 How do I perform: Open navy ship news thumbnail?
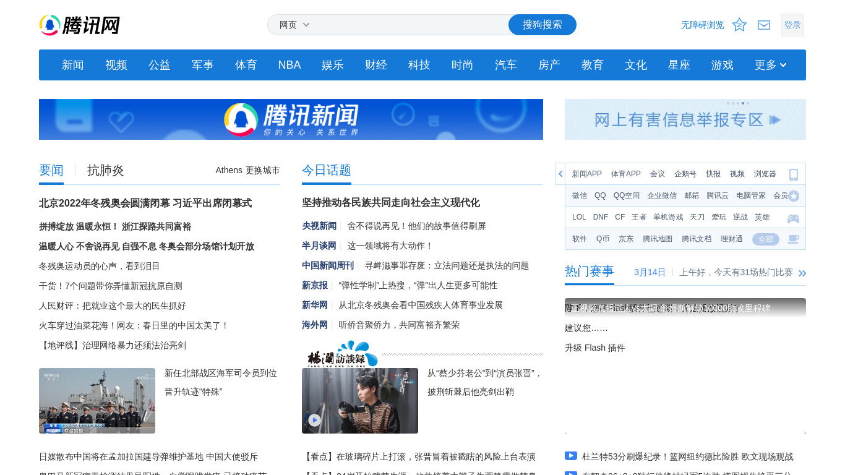click(97, 401)
